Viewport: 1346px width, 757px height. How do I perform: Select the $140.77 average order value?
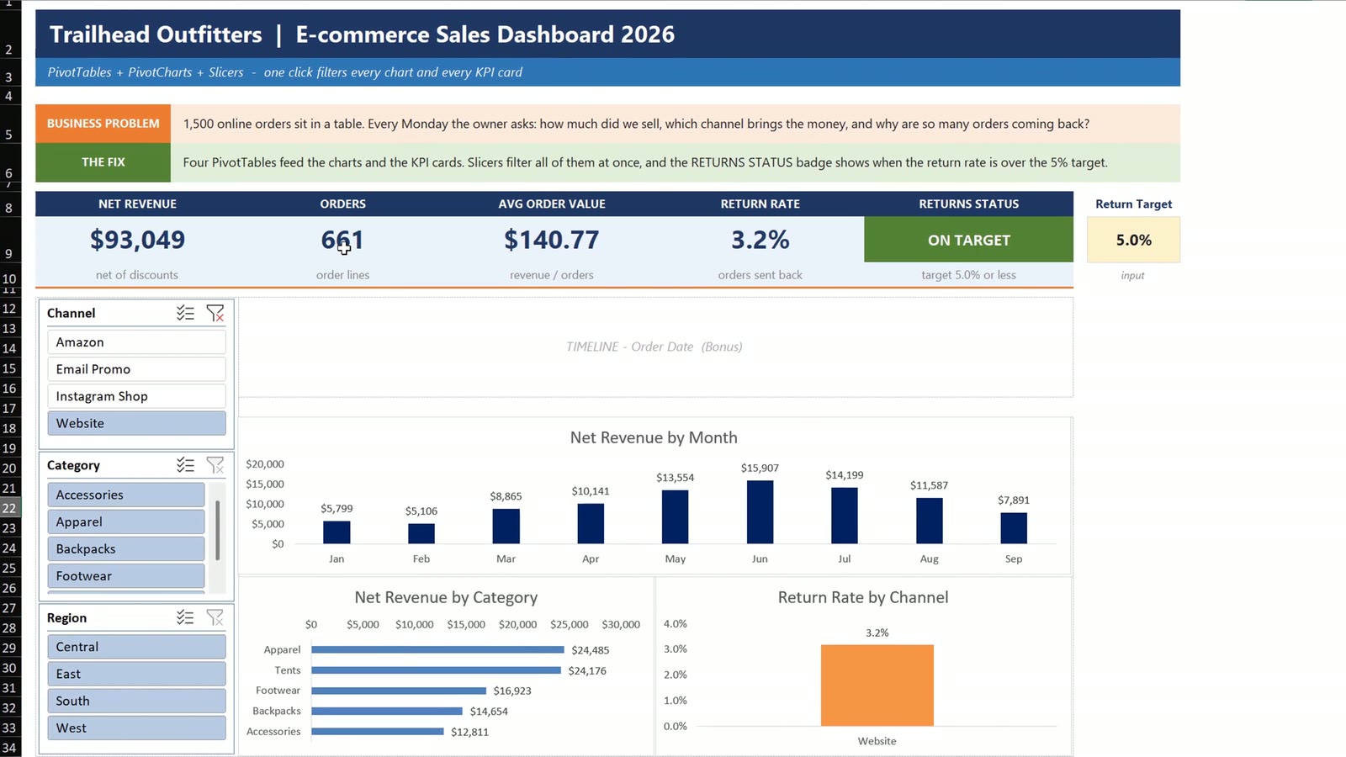coord(552,240)
